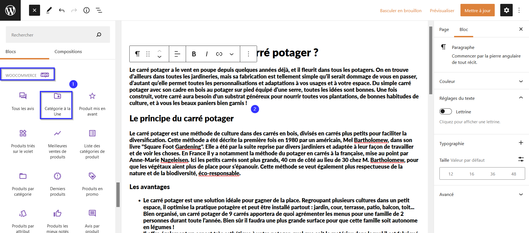This screenshot has height=233, width=529.
Task: Insert Produits triés sur le volet block
Action: [23, 142]
